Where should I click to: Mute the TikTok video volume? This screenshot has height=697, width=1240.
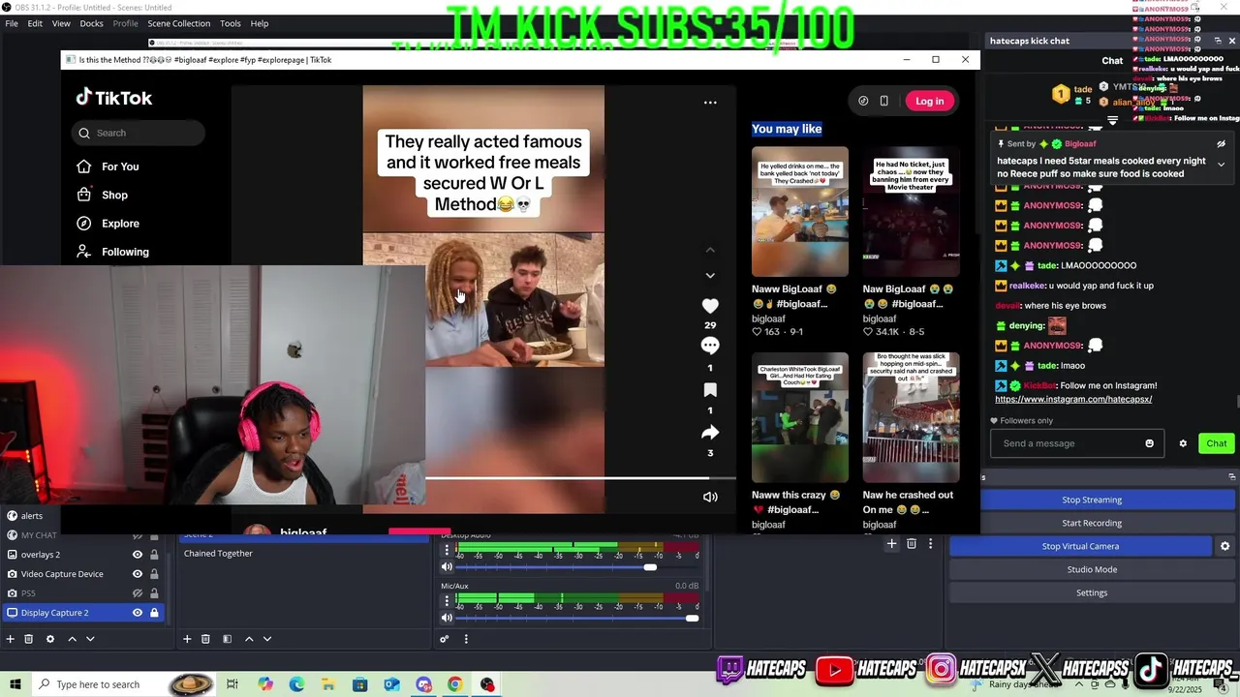pos(710,497)
